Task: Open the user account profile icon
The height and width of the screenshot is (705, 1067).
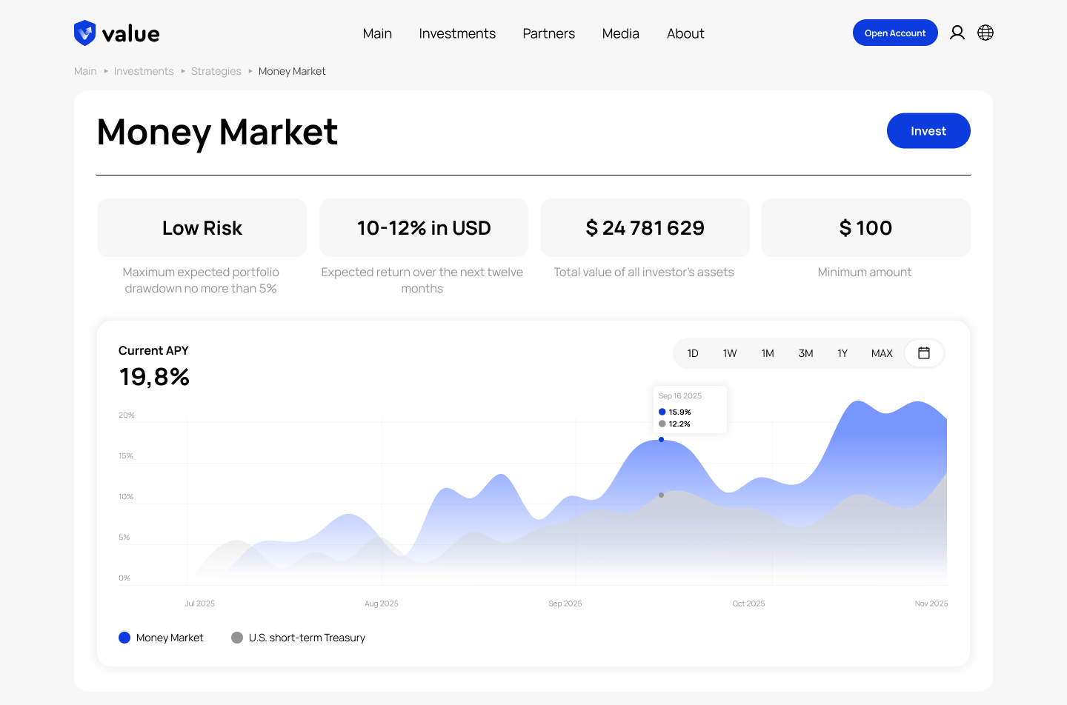Action: (957, 32)
